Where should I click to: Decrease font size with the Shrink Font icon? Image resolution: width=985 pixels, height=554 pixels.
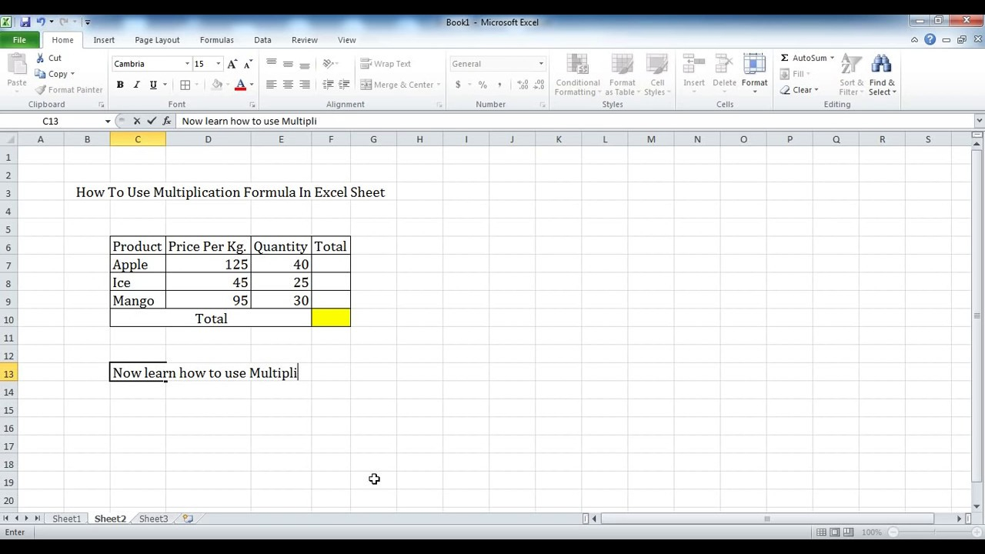249,64
